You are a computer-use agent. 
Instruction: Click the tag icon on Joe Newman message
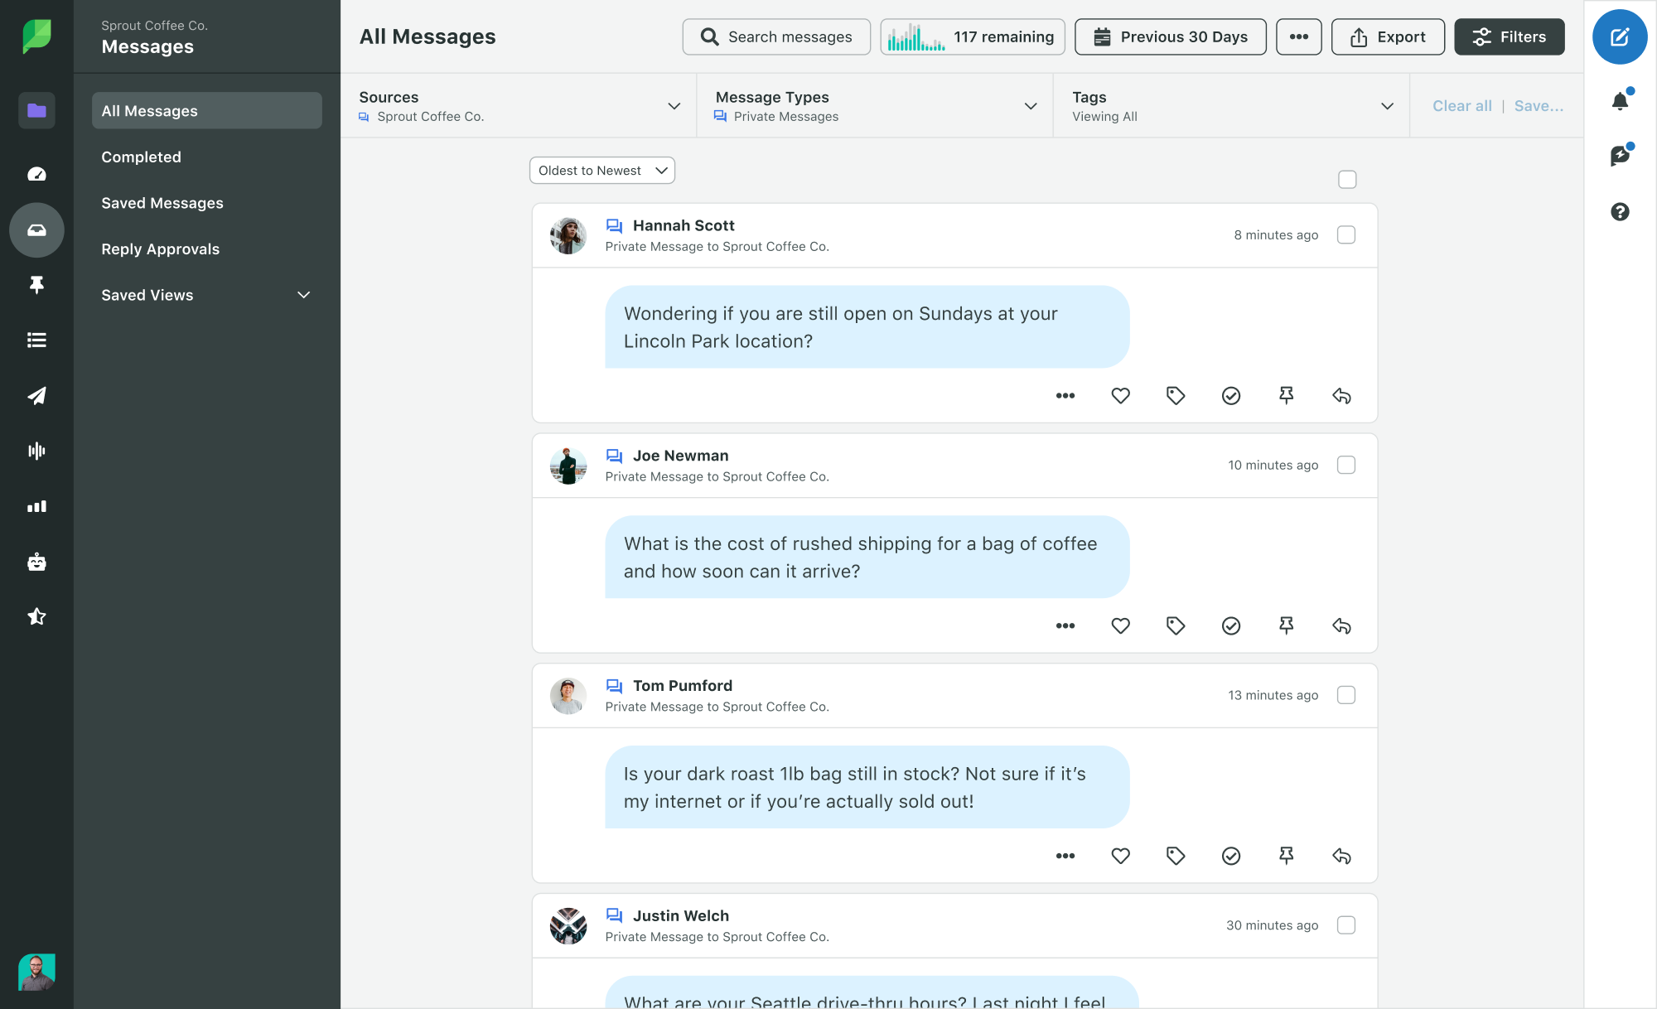(x=1176, y=625)
